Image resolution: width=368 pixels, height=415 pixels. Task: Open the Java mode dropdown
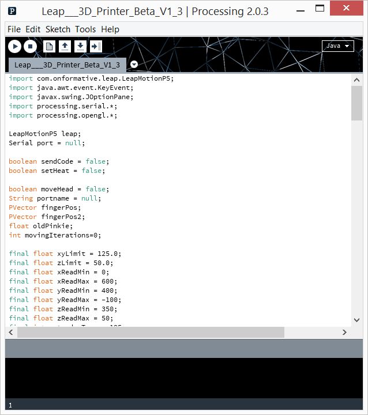(337, 46)
